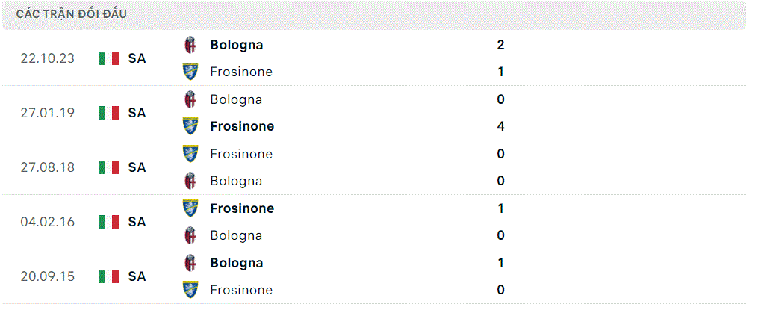Click Frosinone crest in 04.02.16 match
The height and width of the screenshot is (310, 758).
click(x=190, y=208)
